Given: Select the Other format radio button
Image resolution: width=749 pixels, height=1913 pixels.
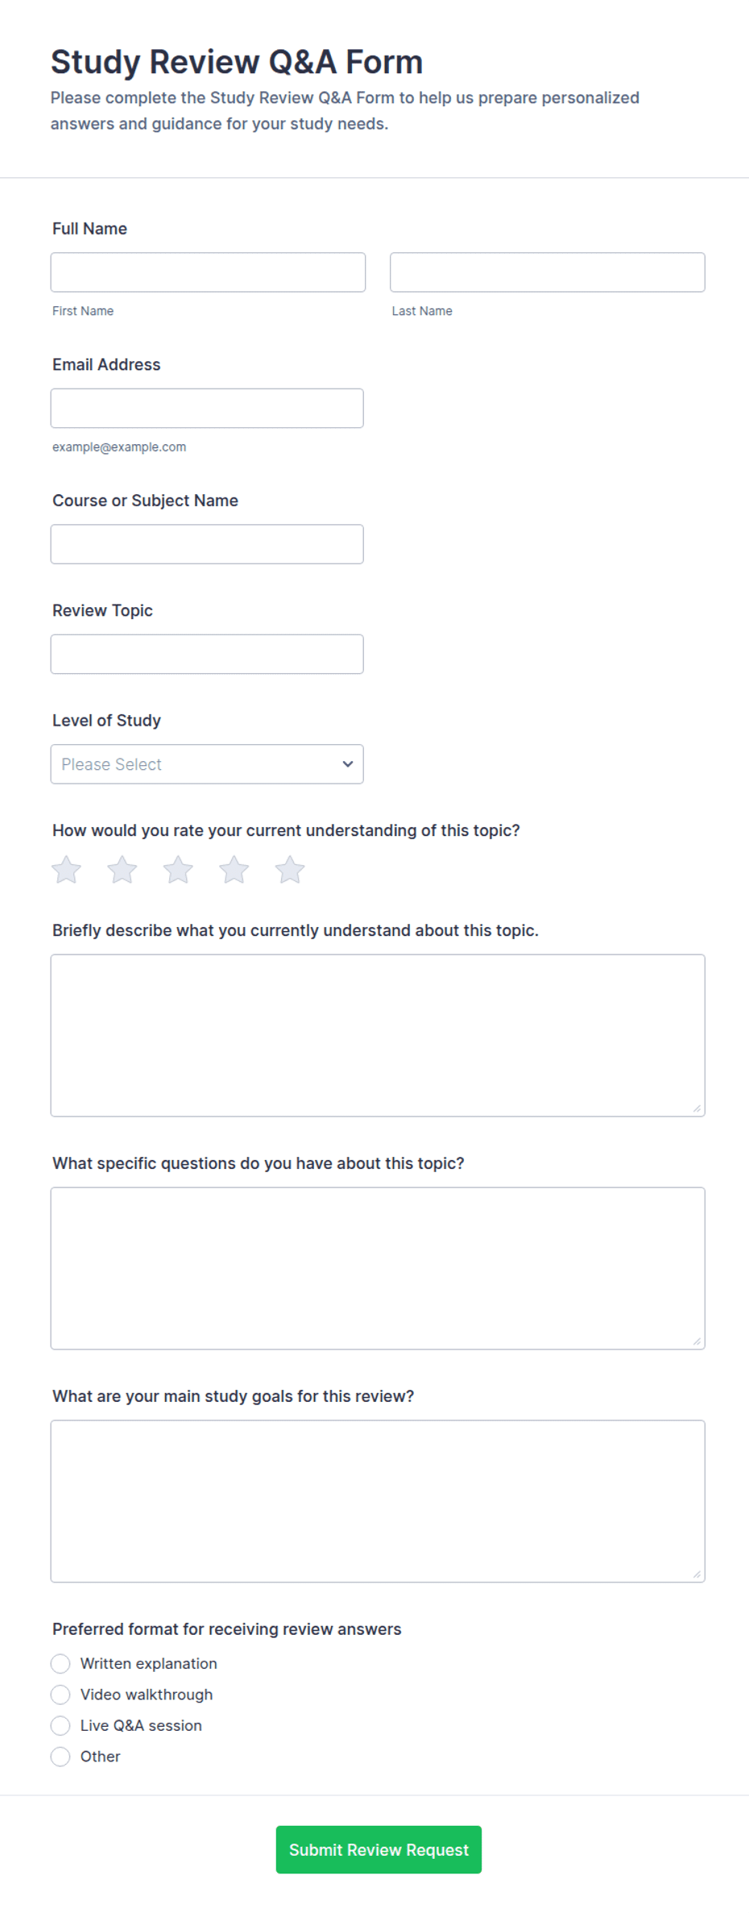Looking at the screenshot, I should point(60,1757).
